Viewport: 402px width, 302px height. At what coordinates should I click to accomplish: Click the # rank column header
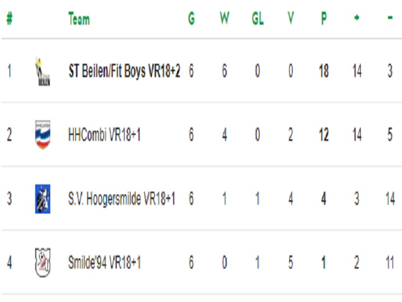coord(9,18)
